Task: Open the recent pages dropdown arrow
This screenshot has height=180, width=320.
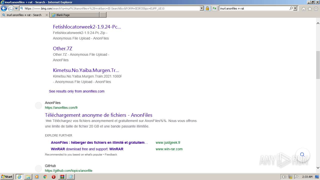Action: pos(16,8)
